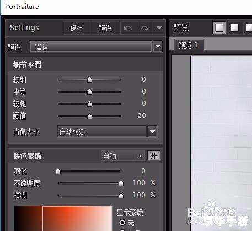The image size is (252, 231).
Task: Click the redo arrow icon
Action: (144, 28)
